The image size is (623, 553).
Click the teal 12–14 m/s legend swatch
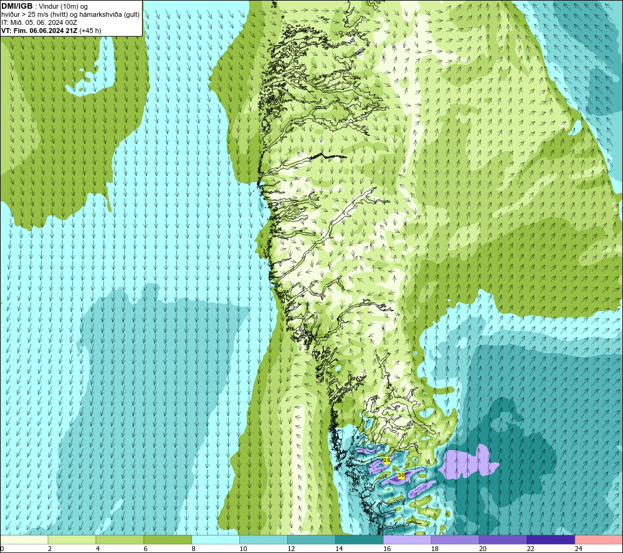click(311, 540)
